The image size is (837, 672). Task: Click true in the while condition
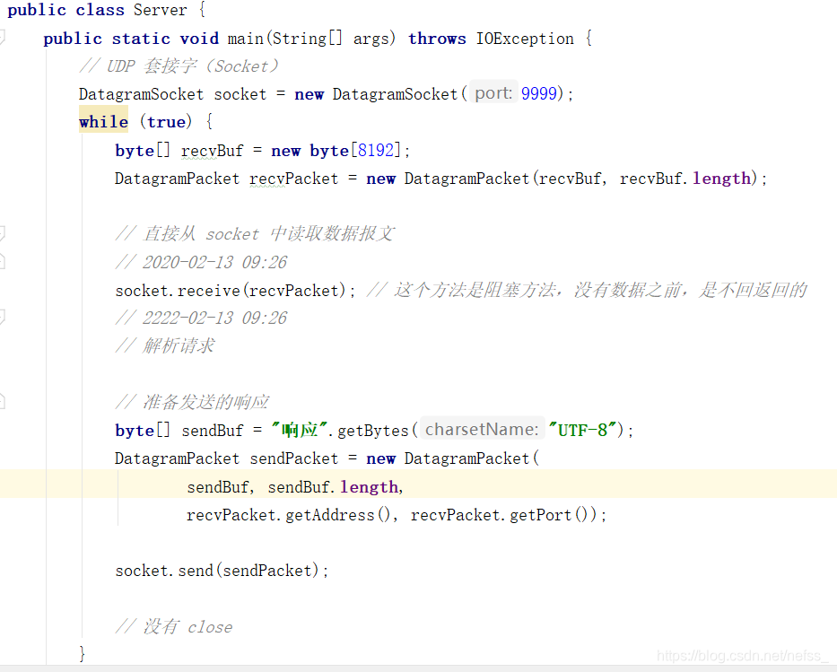point(167,122)
